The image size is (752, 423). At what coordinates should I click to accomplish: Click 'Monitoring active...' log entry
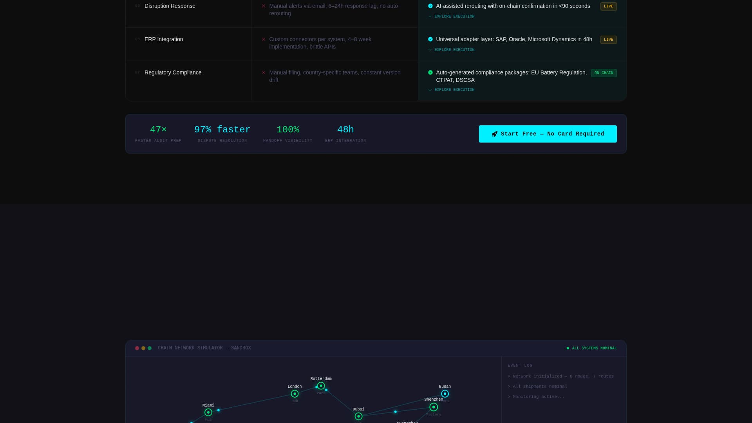coord(536,397)
